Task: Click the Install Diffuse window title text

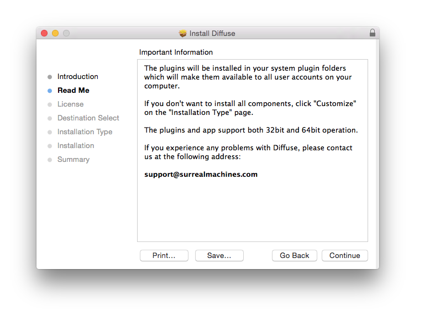Action: click(212, 33)
